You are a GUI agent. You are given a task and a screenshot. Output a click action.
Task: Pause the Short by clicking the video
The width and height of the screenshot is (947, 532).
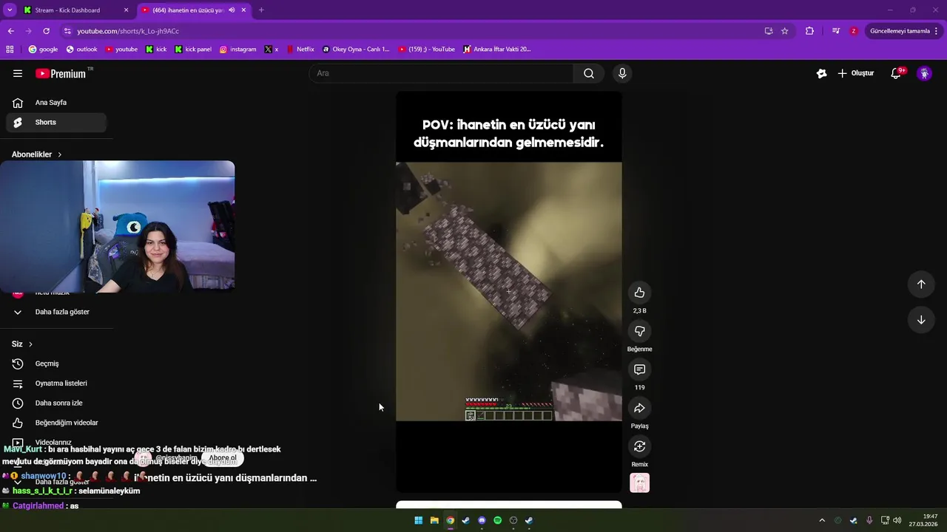tap(509, 292)
